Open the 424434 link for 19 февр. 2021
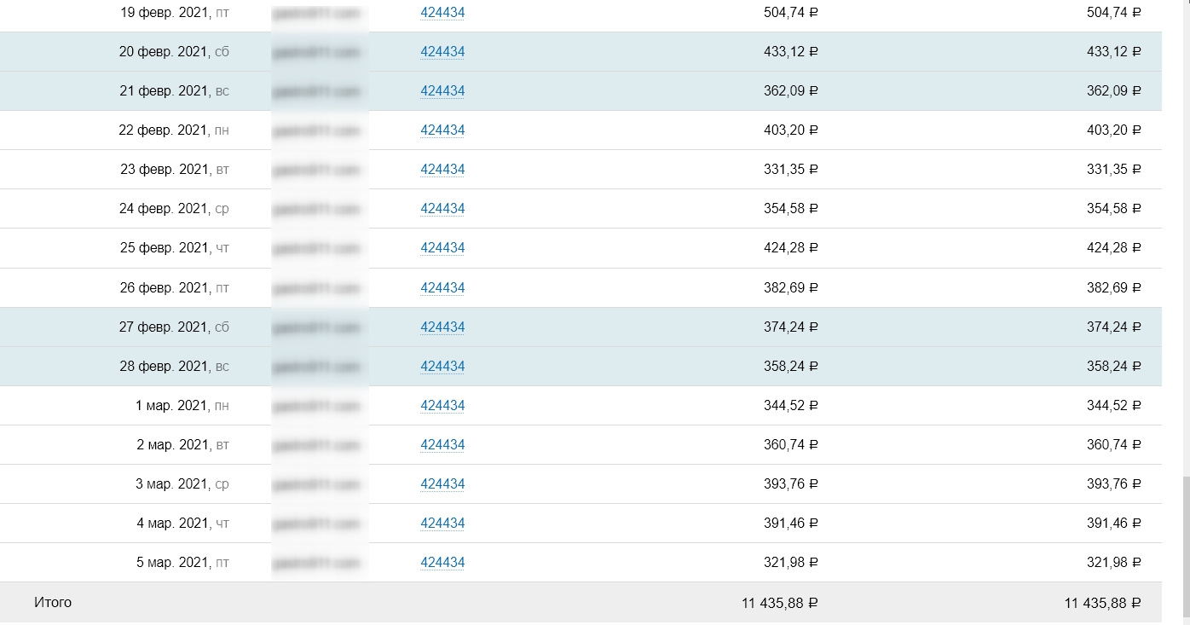This screenshot has width=1190, height=625. point(442,13)
